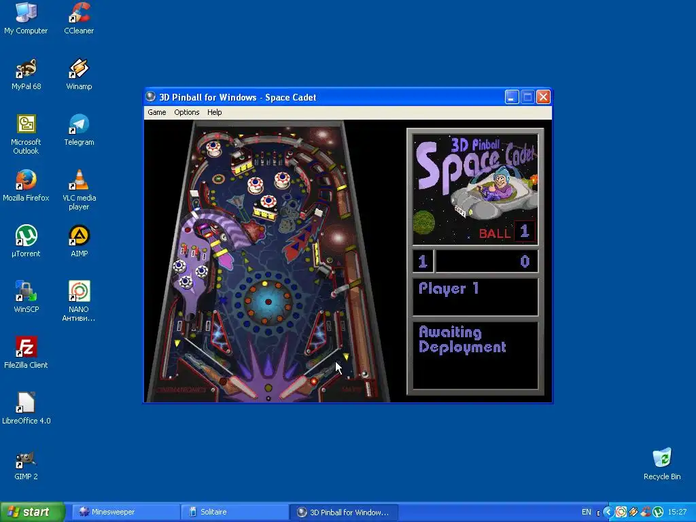The width and height of the screenshot is (696, 522).
Task: Close the 3D Pinball window
Action: point(543,97)
